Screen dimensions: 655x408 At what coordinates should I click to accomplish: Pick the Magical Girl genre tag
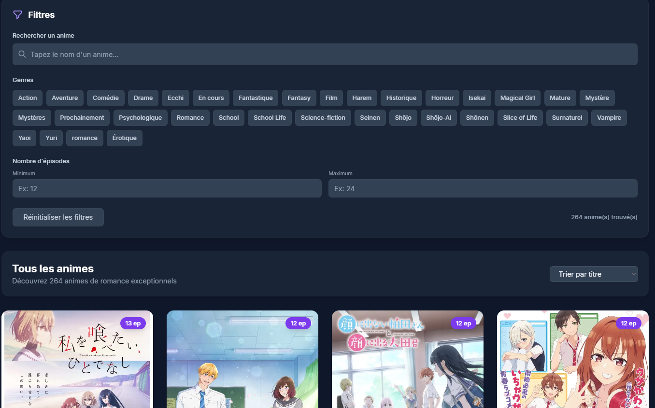517,98
